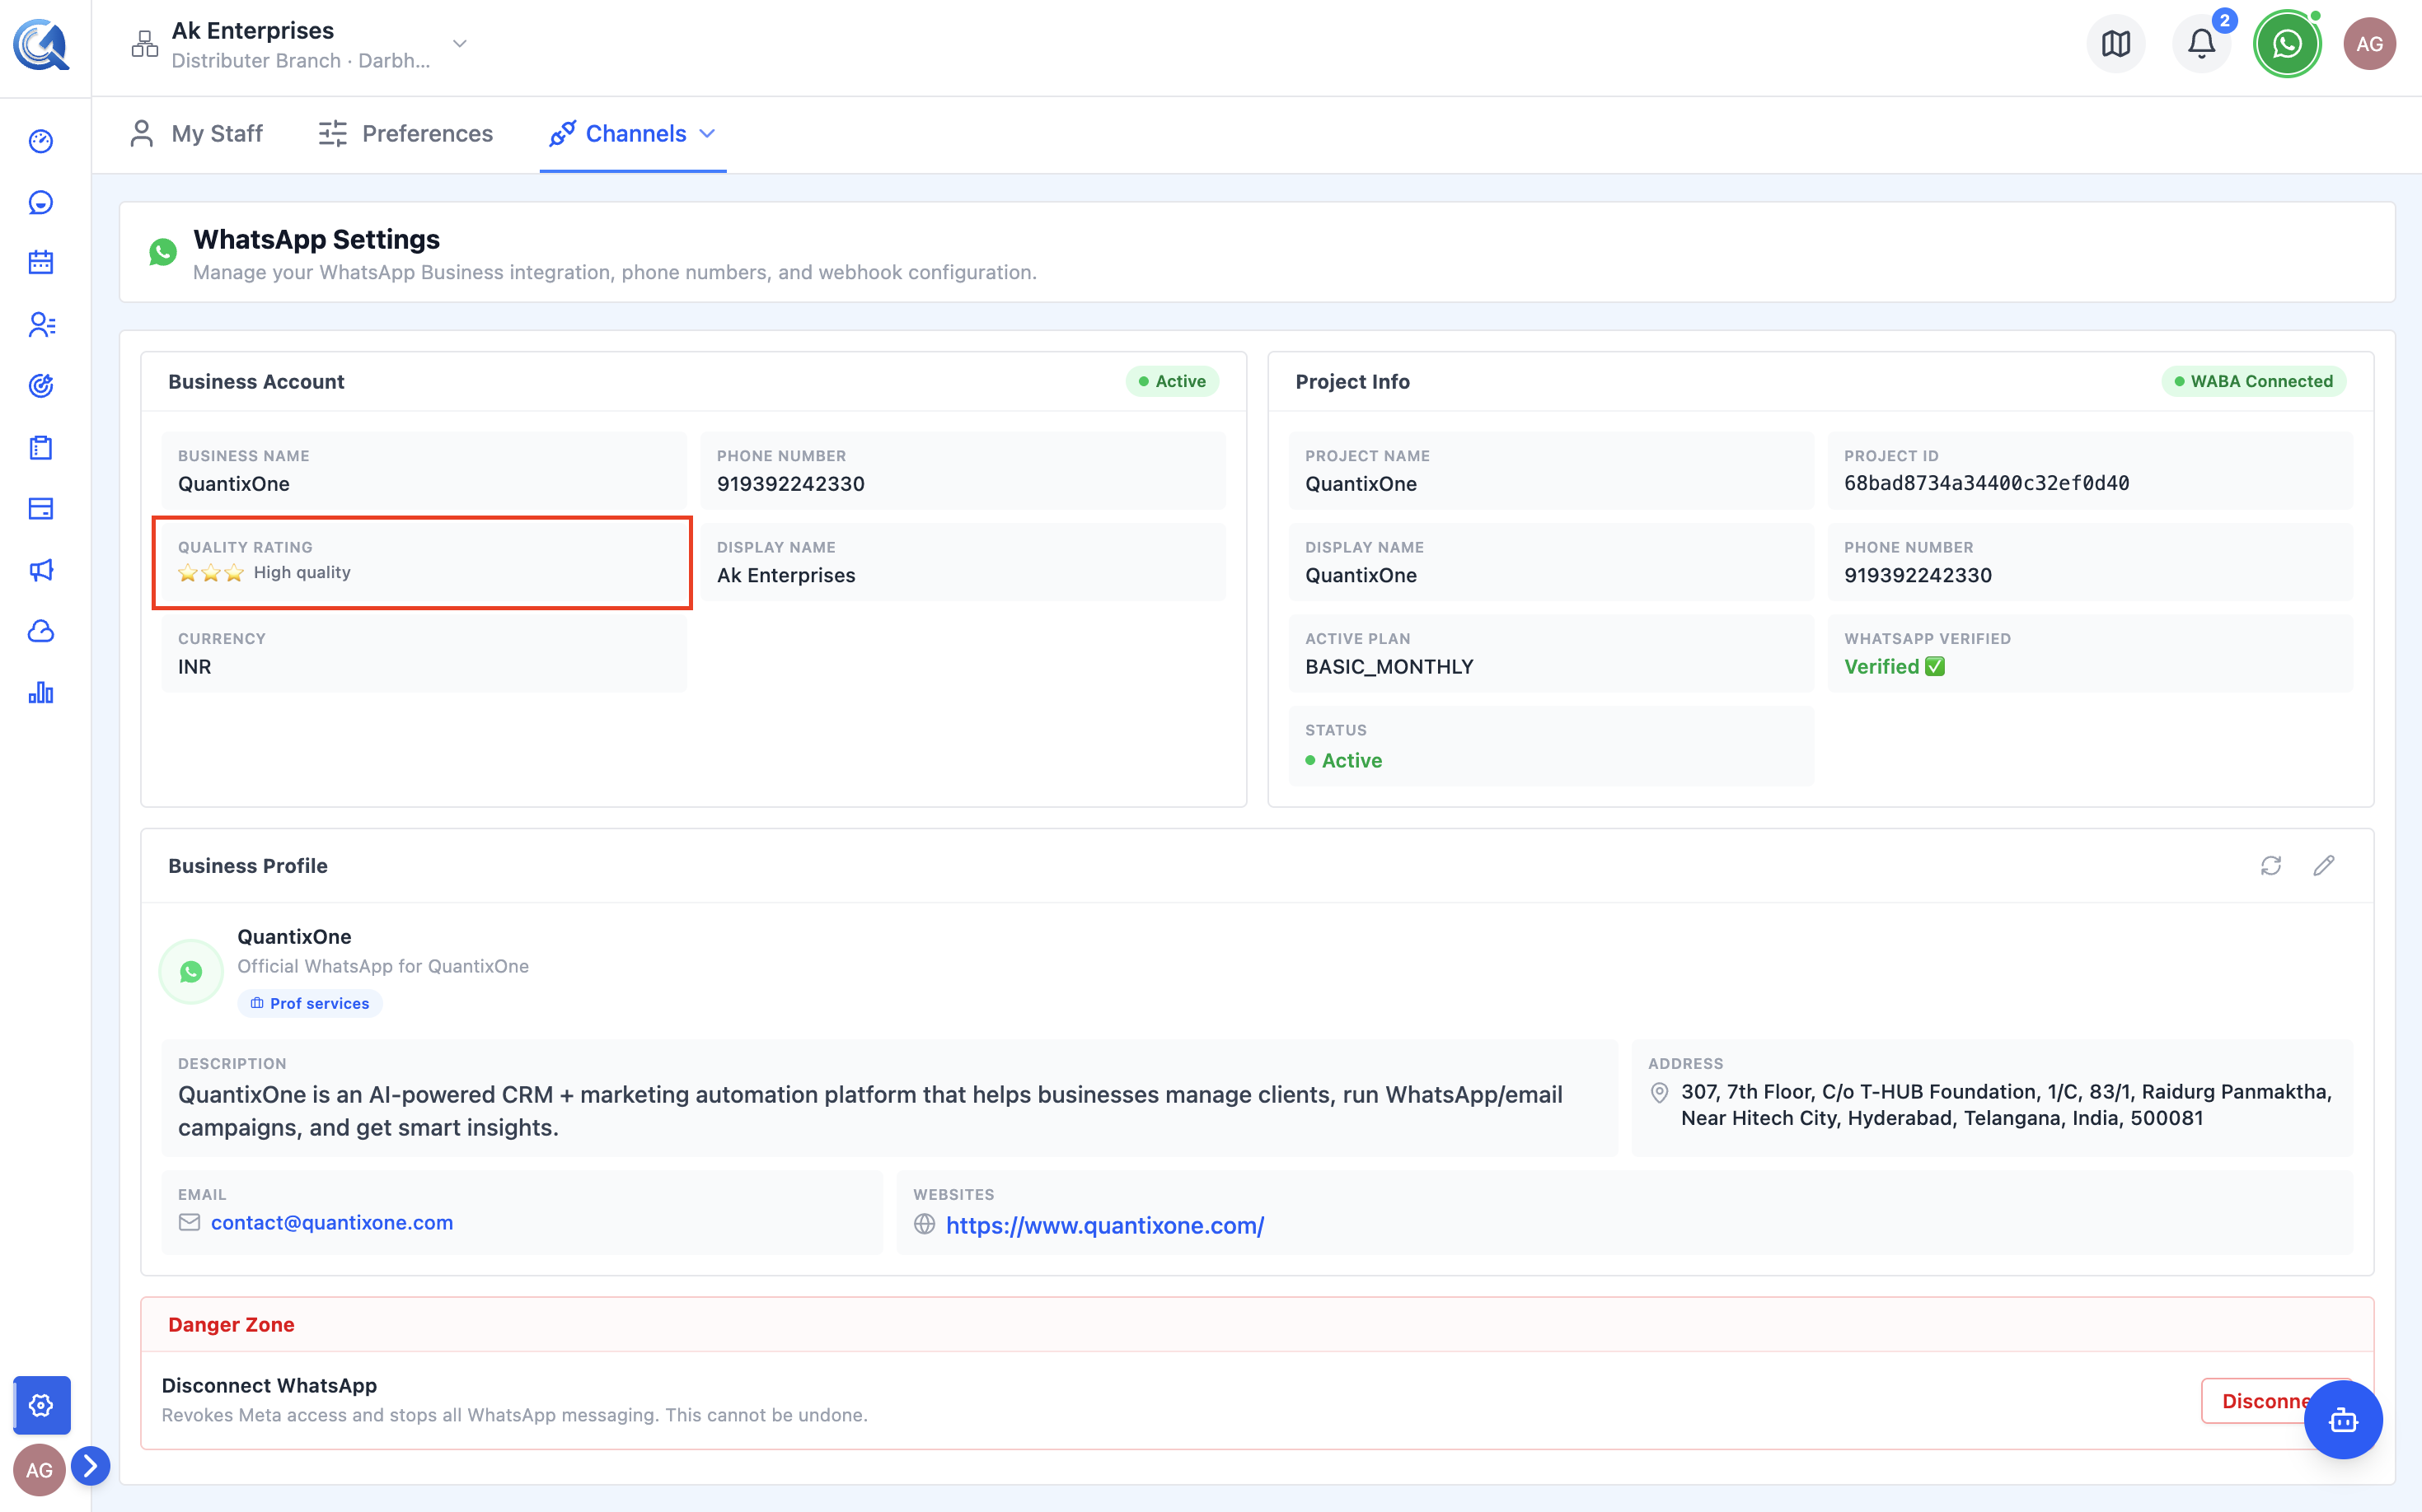Expand the sidebar with the arrow button
Screen dimensions: 2422x1512
90,1466
